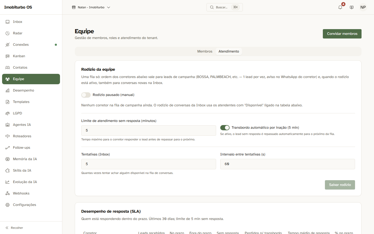Click the Tentativas (Inbox) input field
The width and height of the screenshot is (374, 234).
[149, 164]
